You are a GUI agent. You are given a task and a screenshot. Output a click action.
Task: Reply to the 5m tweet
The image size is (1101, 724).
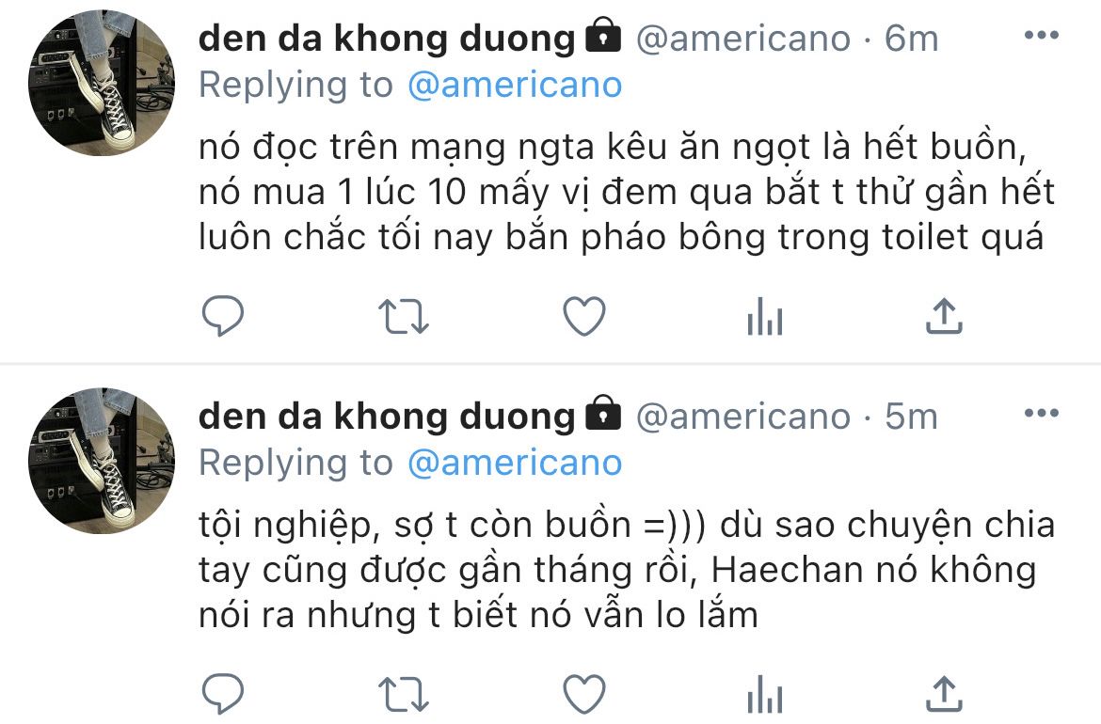tap(223, 694)
